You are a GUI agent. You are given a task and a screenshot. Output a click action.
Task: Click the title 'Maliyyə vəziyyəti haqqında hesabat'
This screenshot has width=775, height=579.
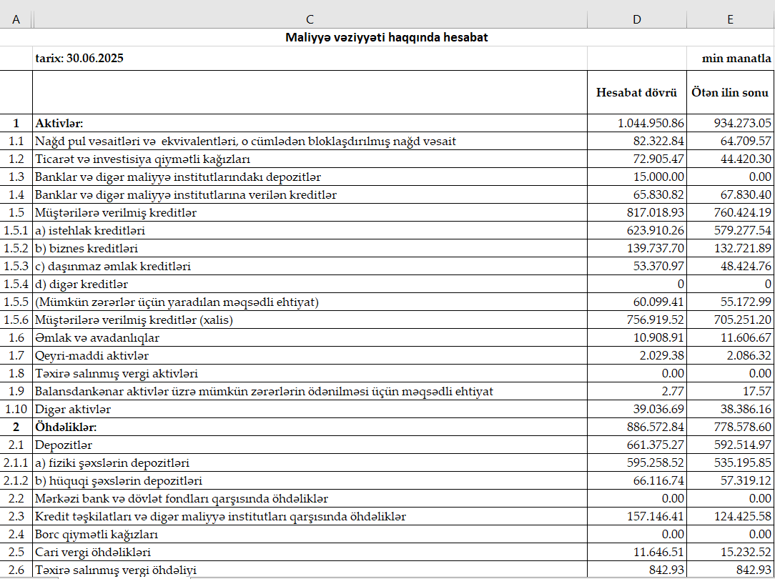click(x=387, y=38)
